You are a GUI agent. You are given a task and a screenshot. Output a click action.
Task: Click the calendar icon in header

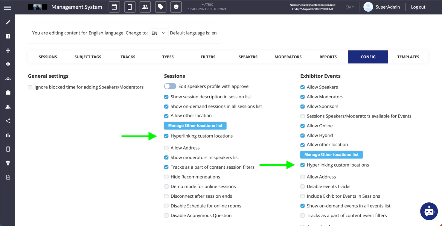pyautogui.click(x=114, y=7)
